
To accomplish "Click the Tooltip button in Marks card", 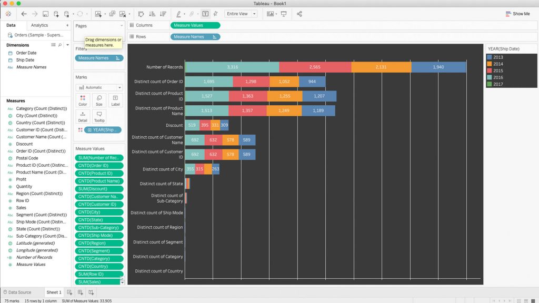I will pos(99,117).
